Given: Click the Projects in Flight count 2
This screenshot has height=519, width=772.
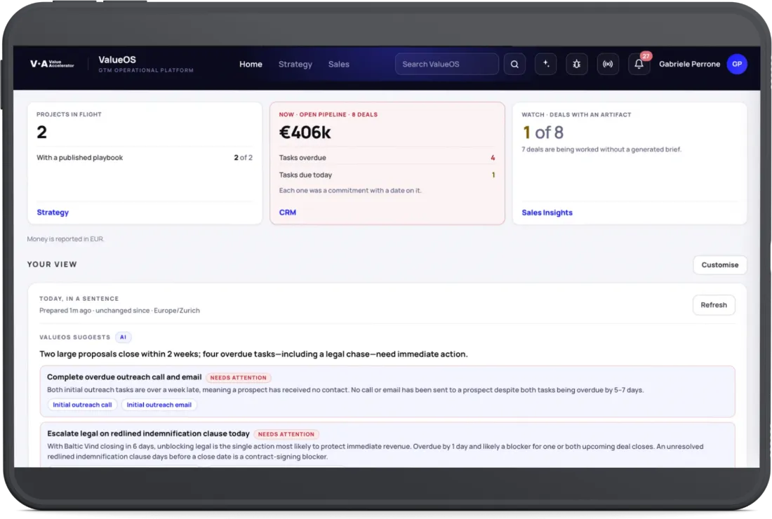Looking at the screenshot, I should click(42, 132).
